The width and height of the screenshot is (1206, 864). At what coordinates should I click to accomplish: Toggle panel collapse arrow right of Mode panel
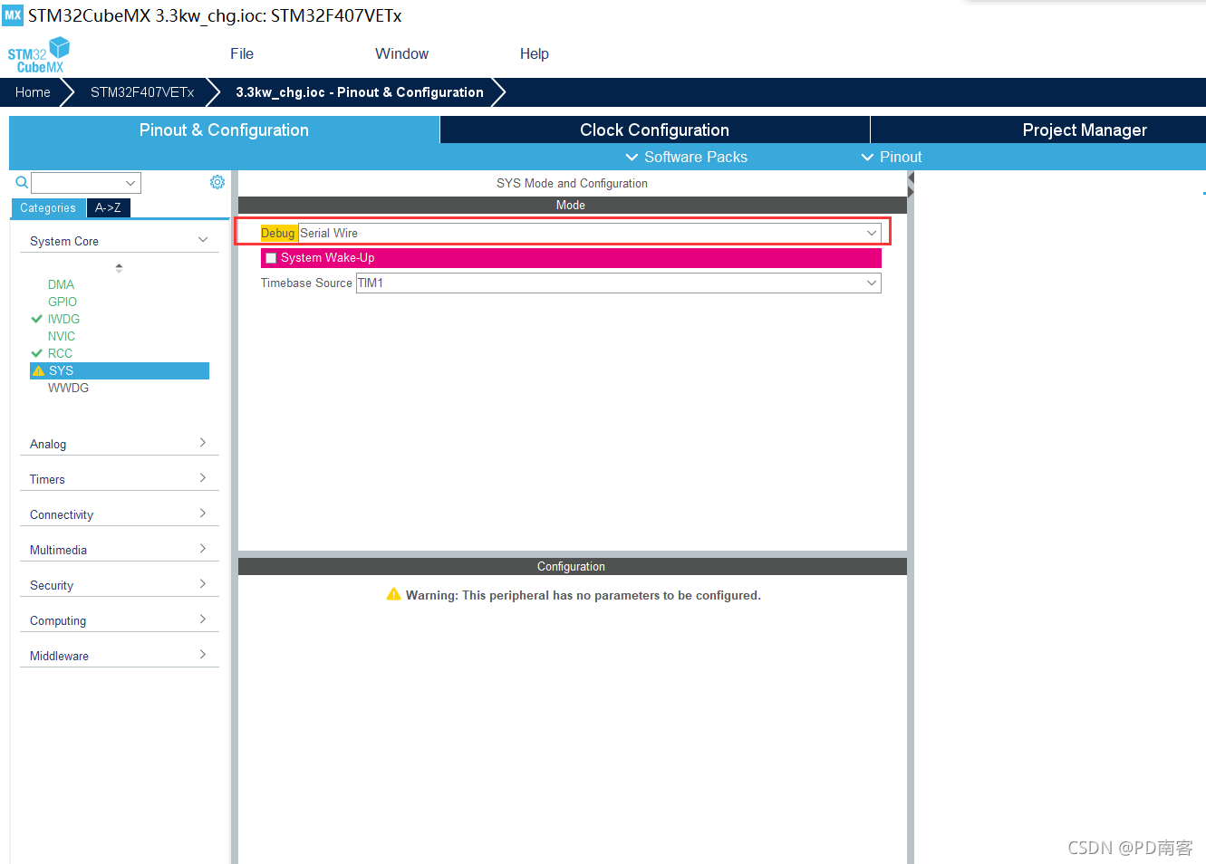(x=911, y=185)
